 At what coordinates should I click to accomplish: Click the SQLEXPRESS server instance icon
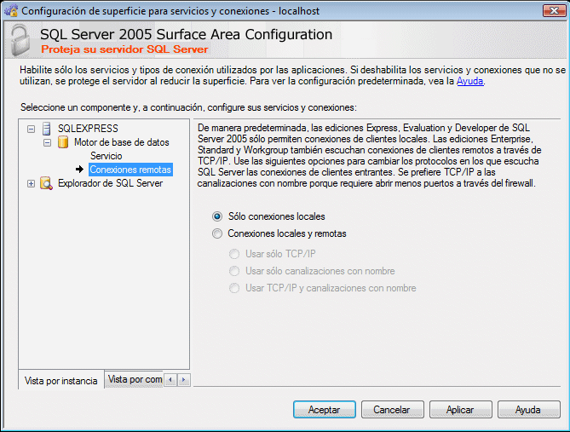[x=46, y=129]
